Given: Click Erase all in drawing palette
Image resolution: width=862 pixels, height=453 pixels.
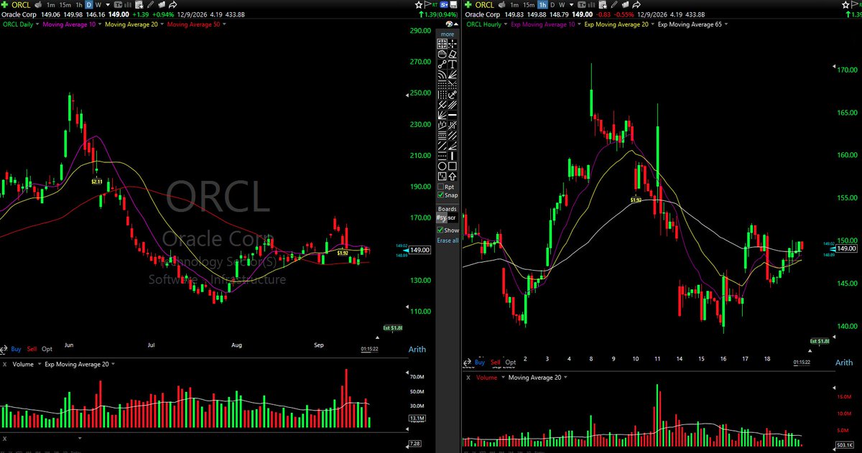Looking at the screenshot, I should click(x=448, y=240).
